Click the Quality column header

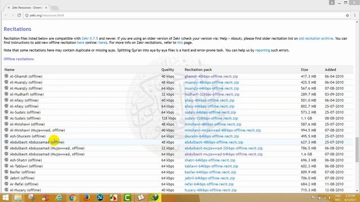coord(168,70)
